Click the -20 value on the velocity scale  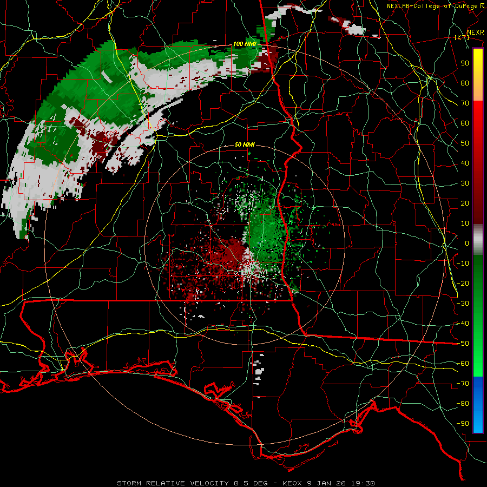tap(463, 284)
